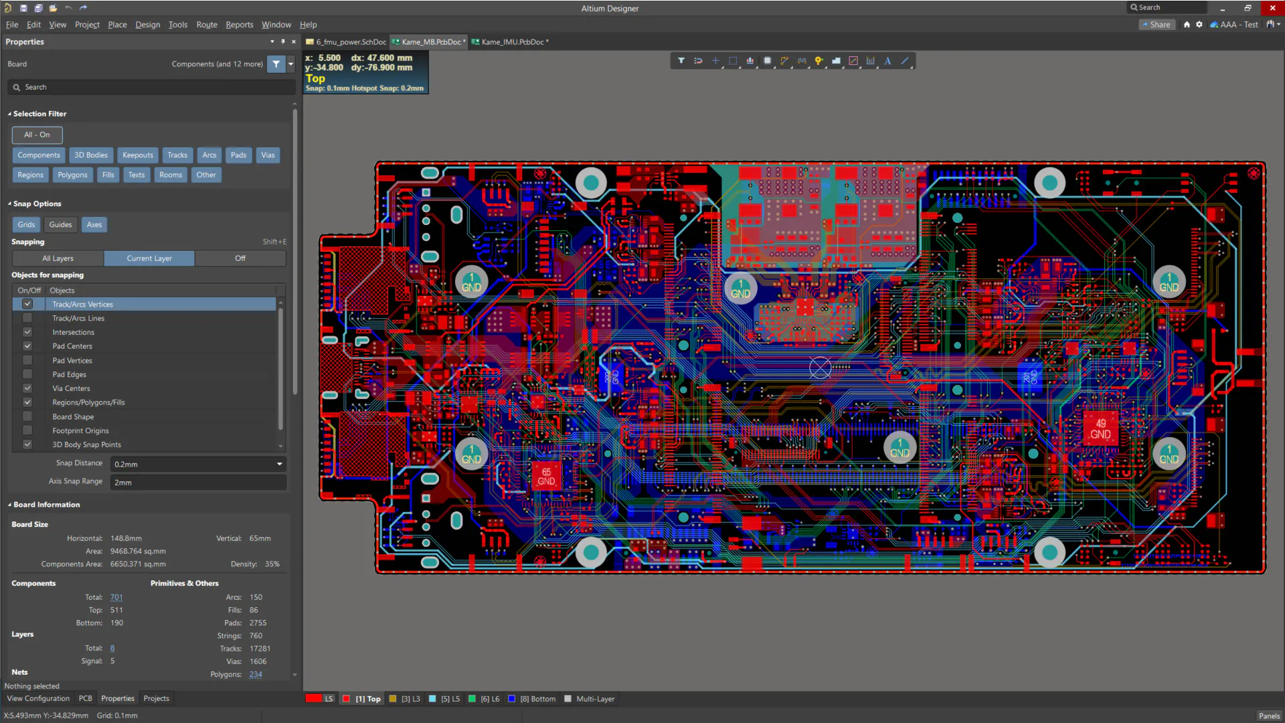This screenshot has height=723, width=1285.
Task: Open the Snap Distance dropdown
Action: [x=279, y=464]
